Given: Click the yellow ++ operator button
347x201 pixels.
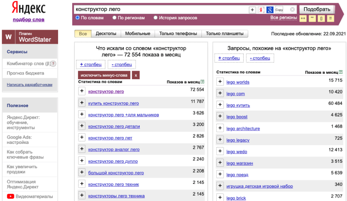Looking at the screenshot, I should tap(303, 18).
